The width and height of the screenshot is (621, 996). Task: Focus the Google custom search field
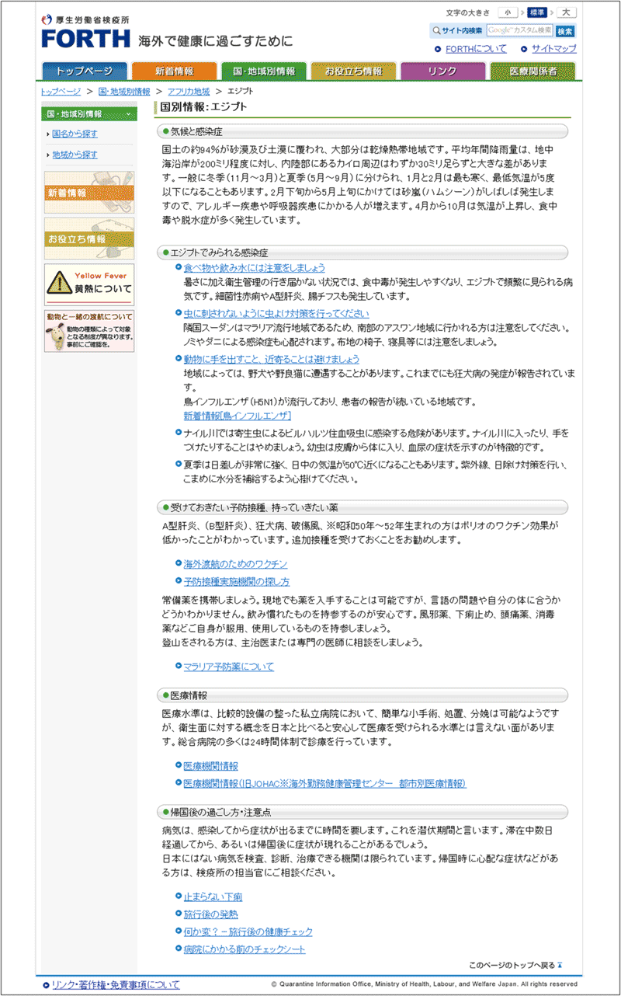pyautogui.click(x=520, y=30)
